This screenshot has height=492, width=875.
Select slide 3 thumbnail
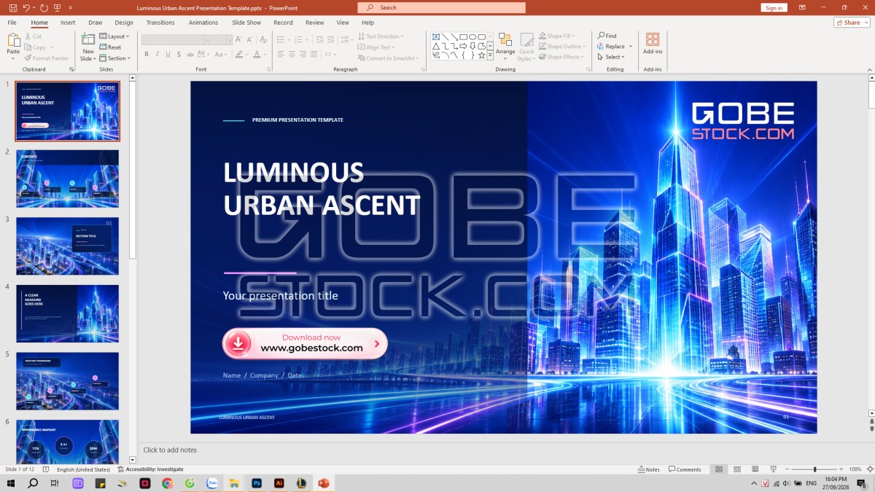[x=67, y=246]
